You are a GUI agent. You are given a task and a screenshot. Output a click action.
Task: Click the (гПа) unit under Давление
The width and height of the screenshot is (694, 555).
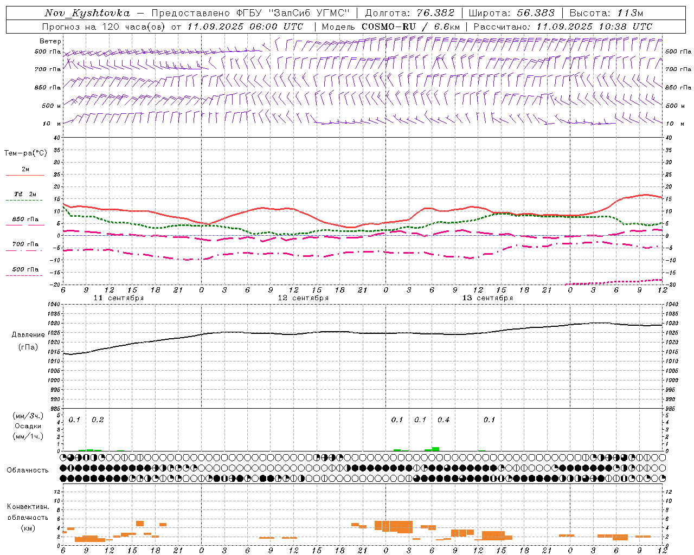27,347
